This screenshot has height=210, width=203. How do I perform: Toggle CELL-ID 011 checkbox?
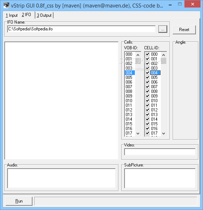[x=147, y=105]
